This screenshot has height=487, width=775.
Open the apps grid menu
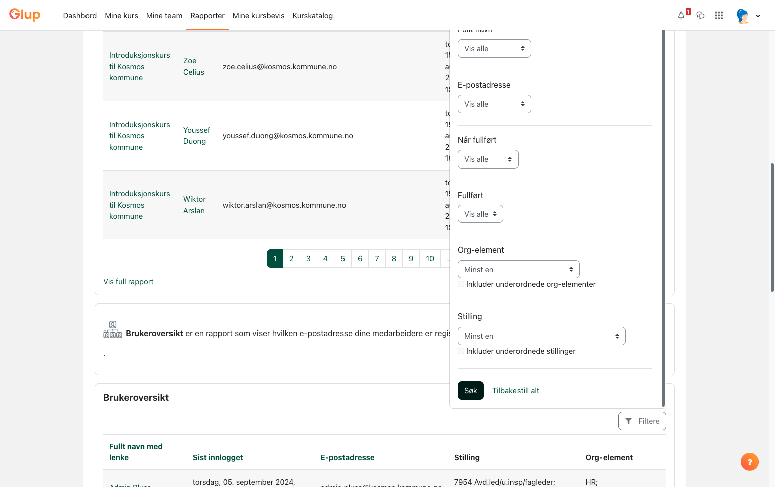pos(719,15)
